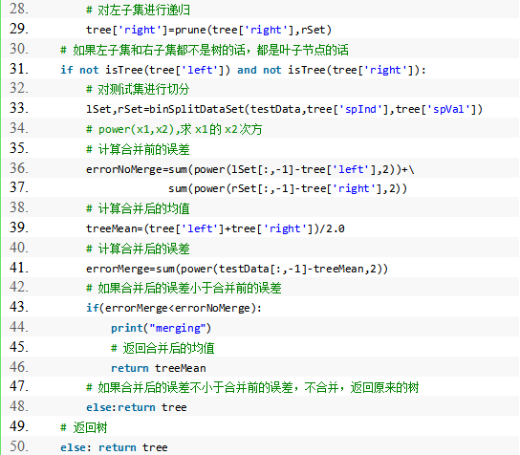Click line number 29
This screenshot has width=520, height=455.
pyautogui.click(x=19, y=29)
